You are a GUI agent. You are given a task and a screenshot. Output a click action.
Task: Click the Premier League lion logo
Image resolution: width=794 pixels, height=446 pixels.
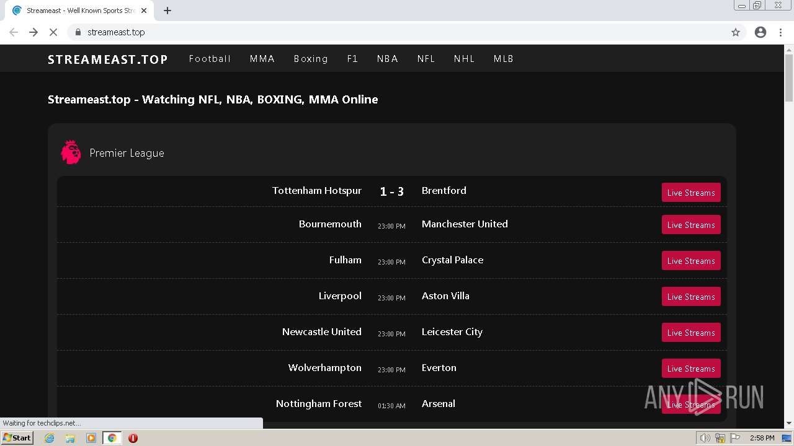click(71, 152)
